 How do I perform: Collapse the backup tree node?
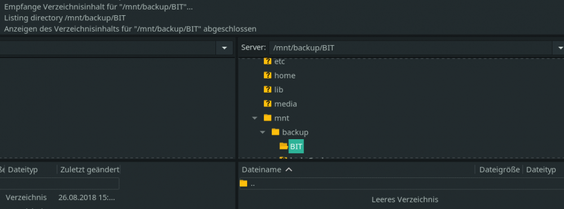[263, 132]
